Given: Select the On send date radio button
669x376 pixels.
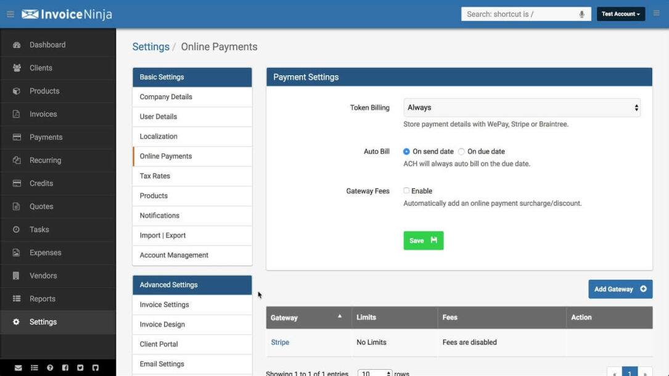Looking at the screenshot, I should (x=406, y=151).
